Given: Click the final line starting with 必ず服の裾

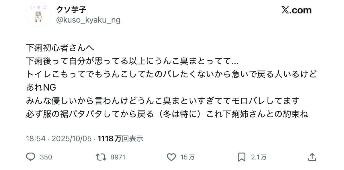Looking at the screenshot, I should coord(167,114).
